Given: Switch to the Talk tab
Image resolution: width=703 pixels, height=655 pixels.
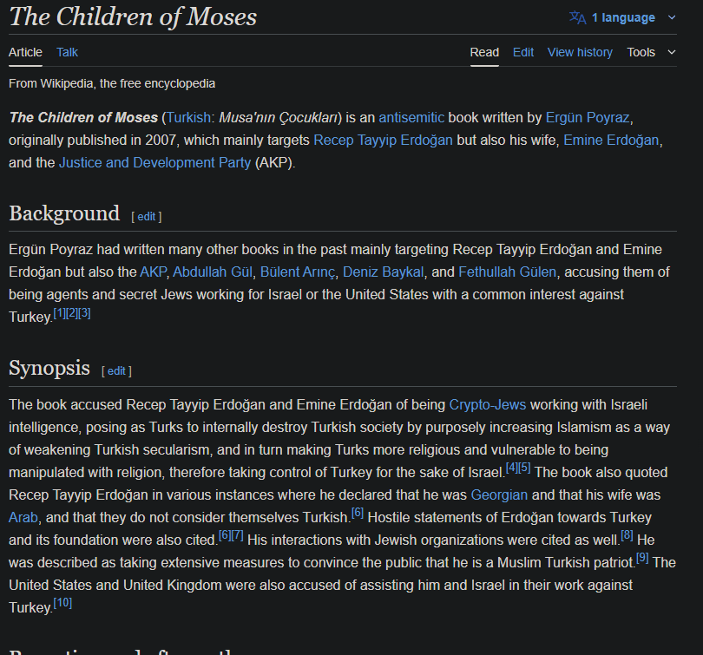Looking at the screenshot, I should [67, 52].
